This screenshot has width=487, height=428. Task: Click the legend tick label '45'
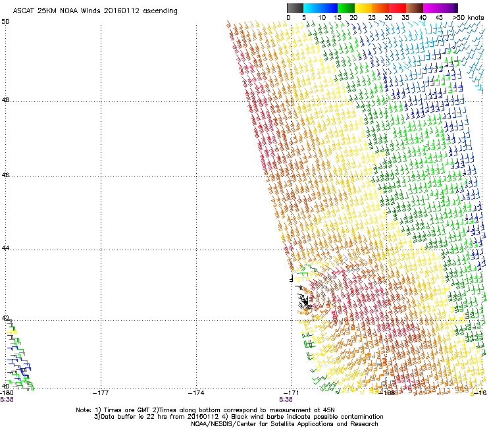pyautogui.click(x=439, y=17)
